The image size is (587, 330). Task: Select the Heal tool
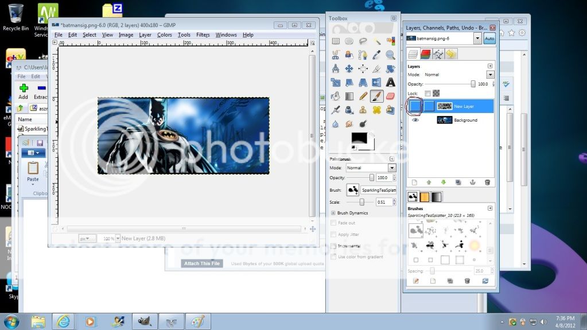pos(376,110)
